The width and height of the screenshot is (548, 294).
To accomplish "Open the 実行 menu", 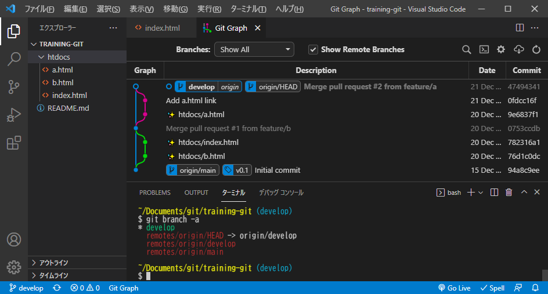I will (x=210, y=9).
